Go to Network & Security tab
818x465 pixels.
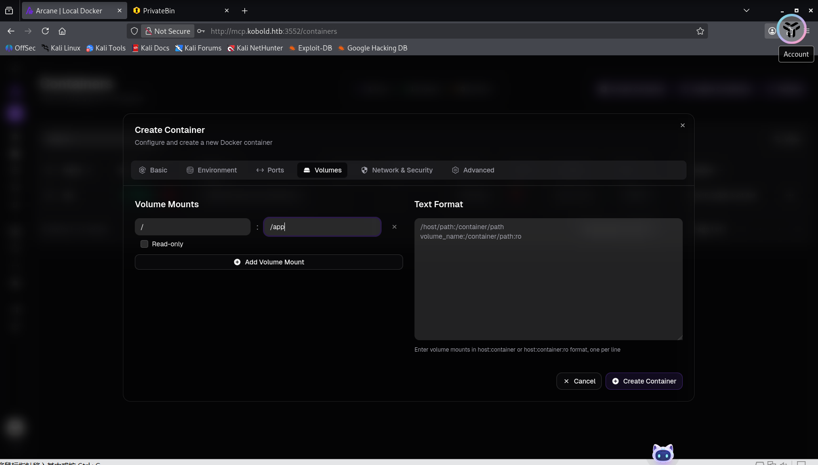397,170
